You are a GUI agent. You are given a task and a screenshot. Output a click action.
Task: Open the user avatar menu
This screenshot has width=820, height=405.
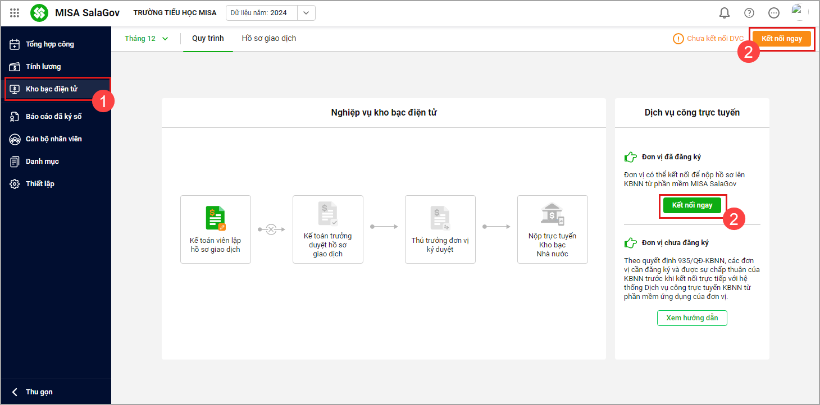coord(799,12)
